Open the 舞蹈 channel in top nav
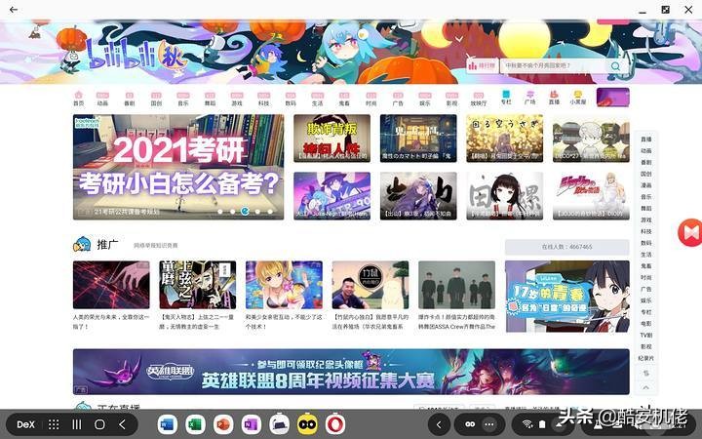Screen dimensions: 702x439 coord(210,99)
